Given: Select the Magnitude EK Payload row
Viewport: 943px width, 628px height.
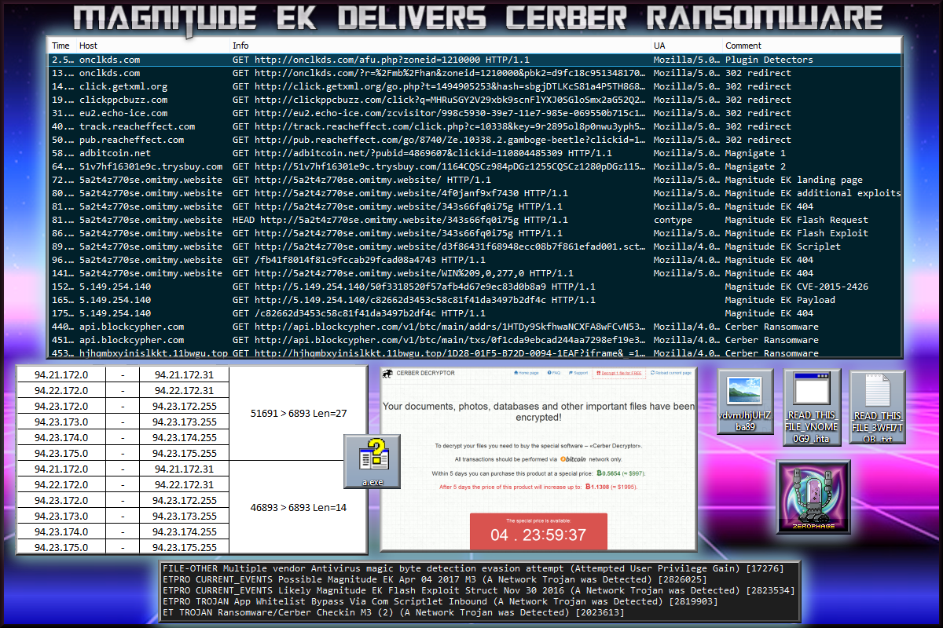Looking at the screenshot, I should click(x=475, y=300).
